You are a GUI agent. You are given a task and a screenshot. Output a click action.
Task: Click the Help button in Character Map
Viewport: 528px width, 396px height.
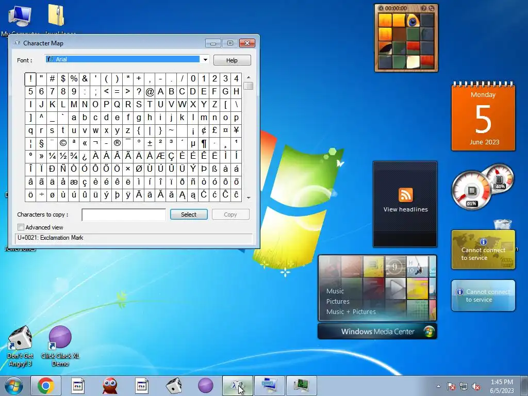(232, 60)
